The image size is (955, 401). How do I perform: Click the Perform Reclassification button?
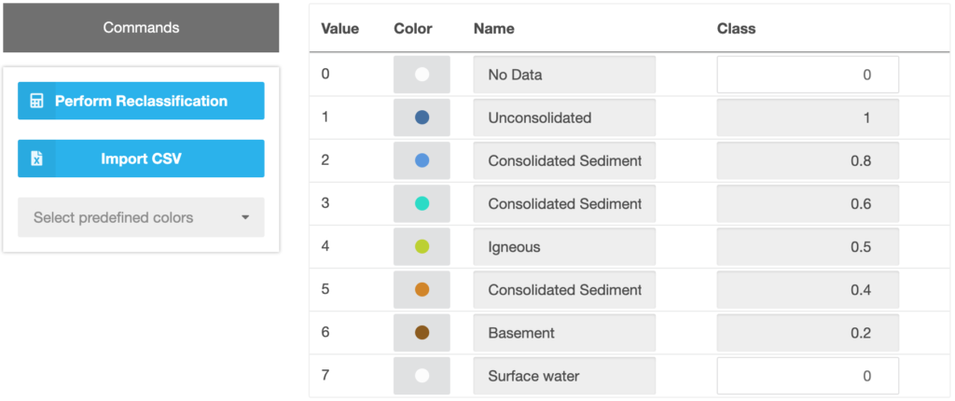click(x=141, y=101)
